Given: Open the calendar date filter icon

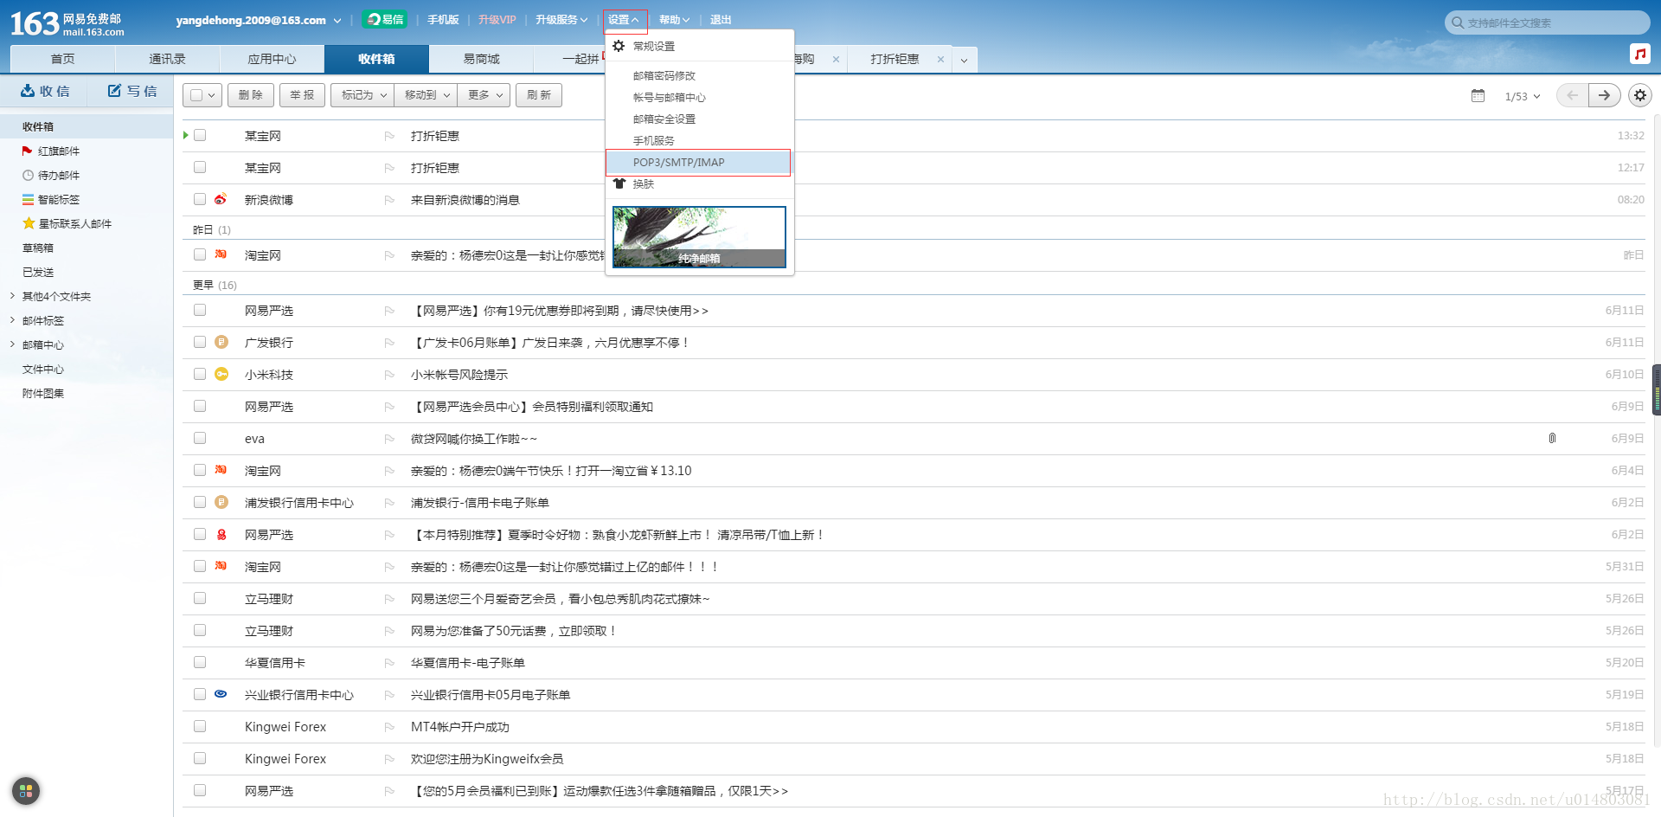Looking at the screenshot, I should coord(1478,95).
